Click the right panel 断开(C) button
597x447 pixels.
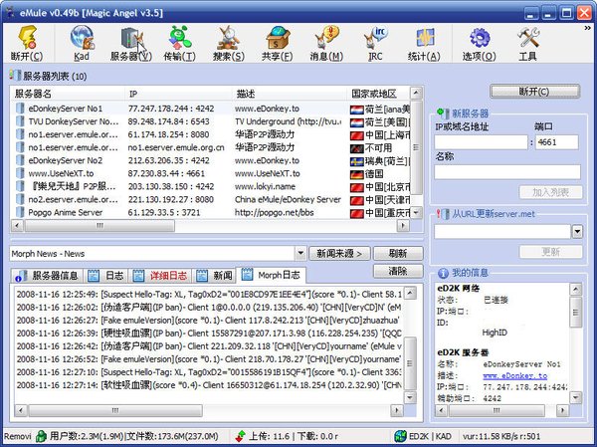[x=534, y=92]
